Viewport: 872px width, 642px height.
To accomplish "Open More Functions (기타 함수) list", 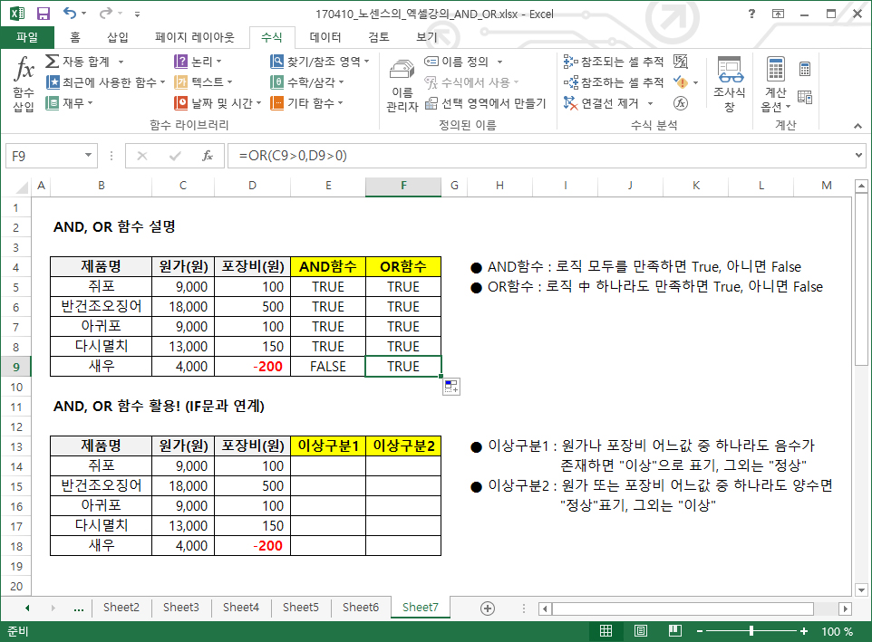I will pyautogui.click(x=306, y=102).
